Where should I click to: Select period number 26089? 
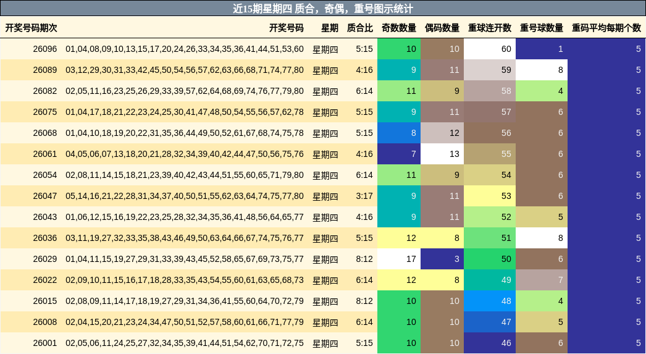[x=45, y=70]
